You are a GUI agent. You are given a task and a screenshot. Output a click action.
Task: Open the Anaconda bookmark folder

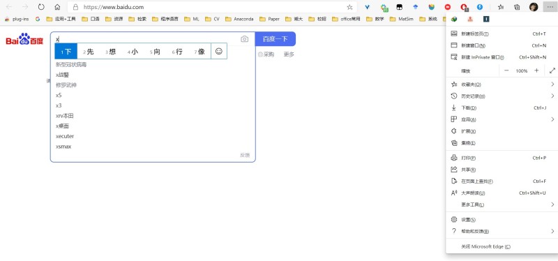coord(239,19)
